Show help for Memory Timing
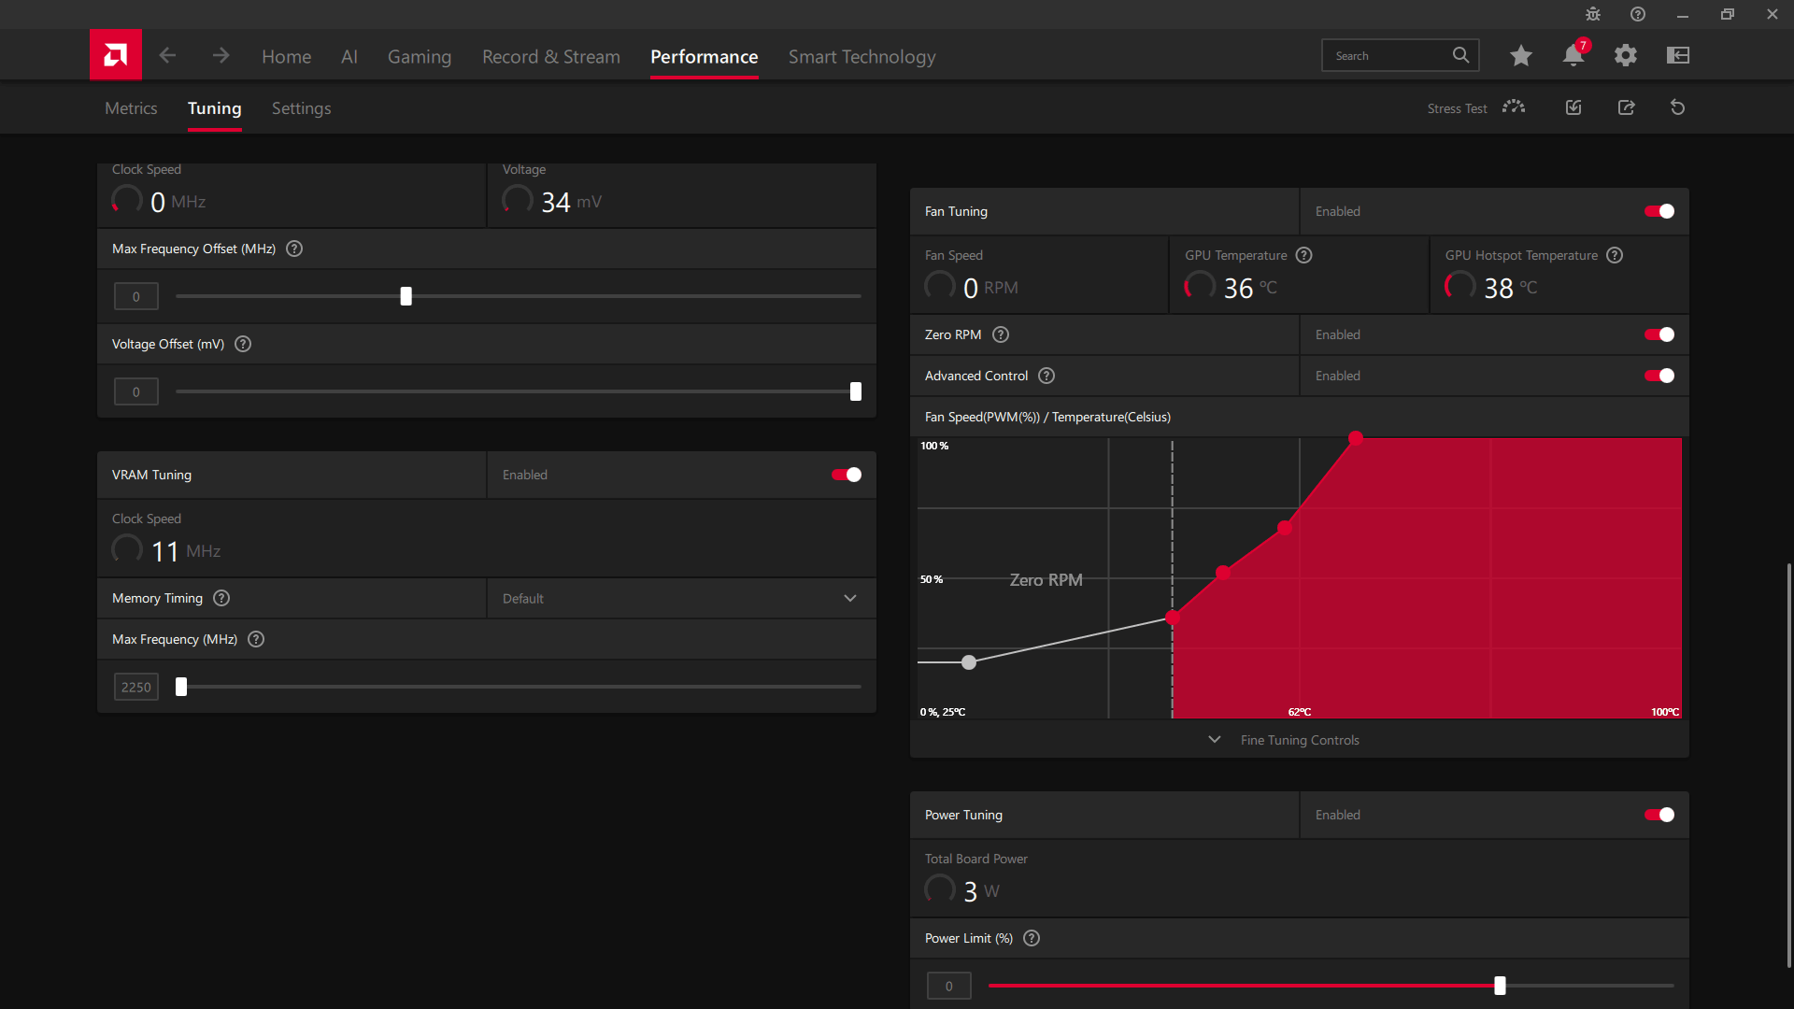The image size is (1794, 1009). coord(221,598)
